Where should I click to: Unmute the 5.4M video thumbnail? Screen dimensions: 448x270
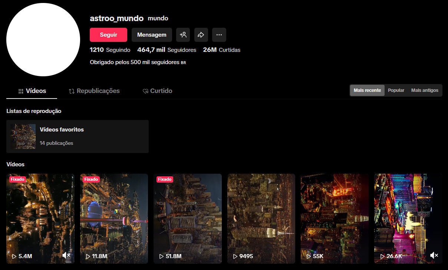(x=66, y=255)
